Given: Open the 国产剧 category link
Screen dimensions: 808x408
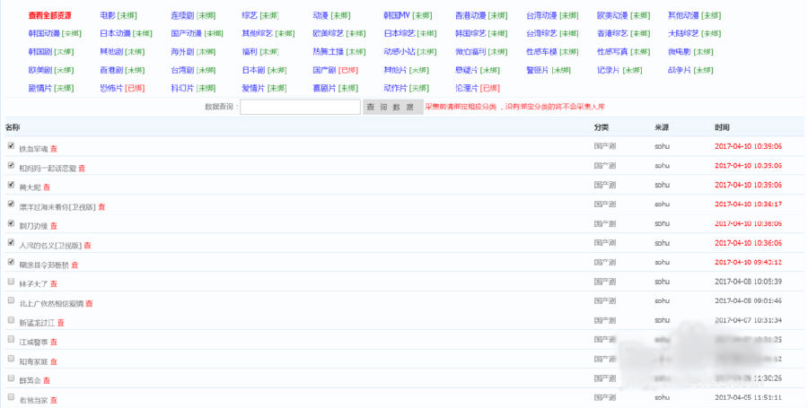Looking at the screenshot, I should 324,70.
